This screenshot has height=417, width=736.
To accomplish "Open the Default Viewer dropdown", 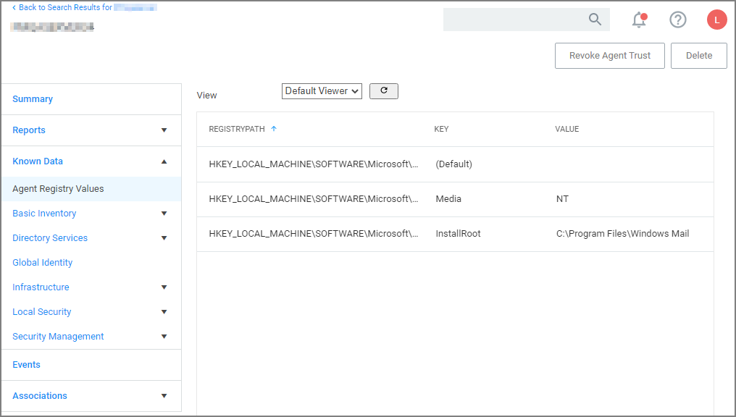I will 322,90.
